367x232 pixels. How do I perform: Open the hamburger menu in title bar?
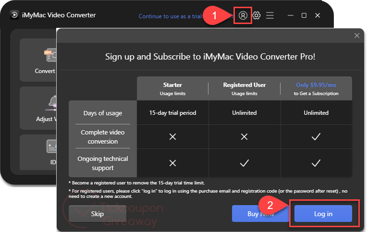pos(269,15)
